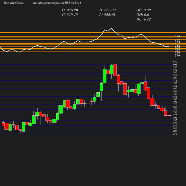Click the '452' price axis label

(x=175, y=91)
